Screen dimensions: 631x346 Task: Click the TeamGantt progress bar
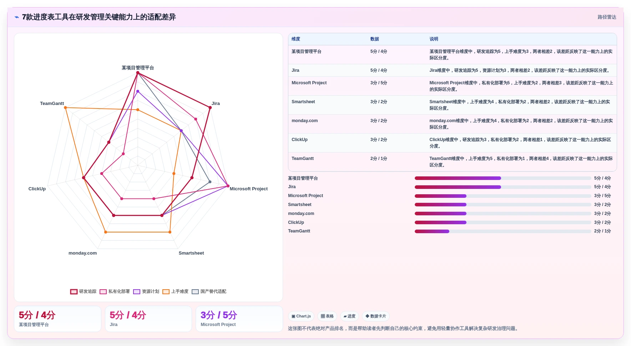click(503, 231)
